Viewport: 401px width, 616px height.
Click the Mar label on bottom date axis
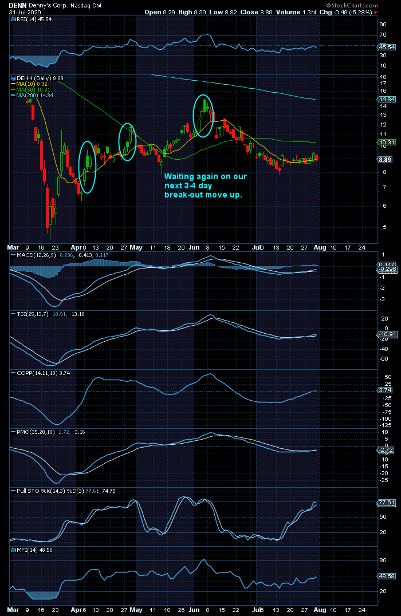(x=13, y=610)
